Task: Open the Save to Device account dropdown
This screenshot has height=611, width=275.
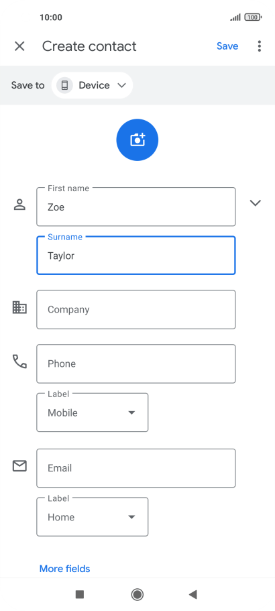Action: [x=92, y=85]
